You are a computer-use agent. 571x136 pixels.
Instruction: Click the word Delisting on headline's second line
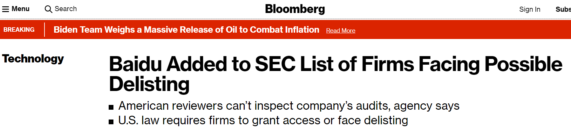click(x=149, y=84)
